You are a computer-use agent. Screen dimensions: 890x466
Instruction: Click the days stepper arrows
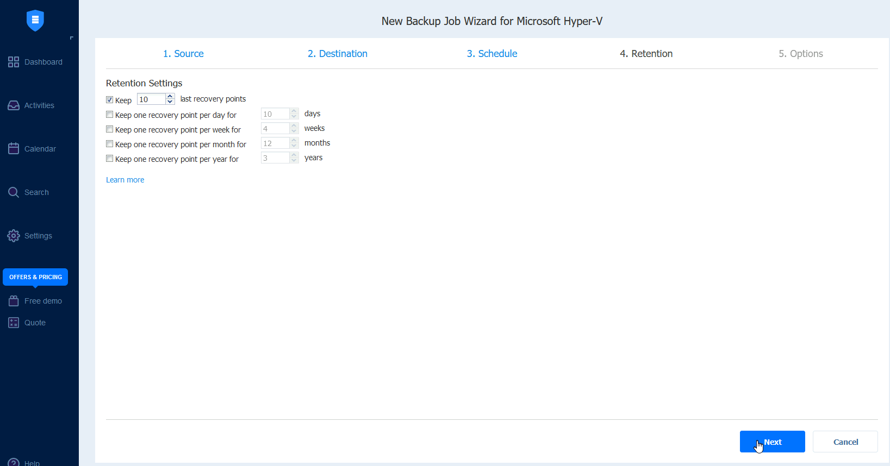[294, 114]
